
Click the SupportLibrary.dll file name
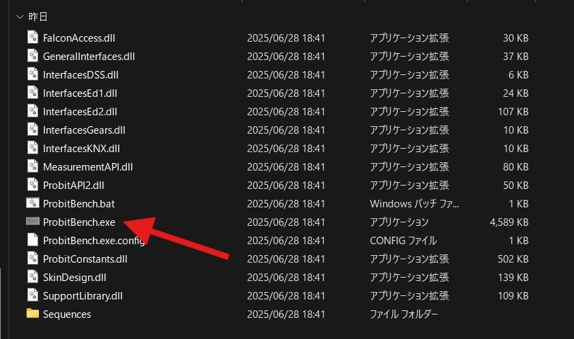pos(83,296)
